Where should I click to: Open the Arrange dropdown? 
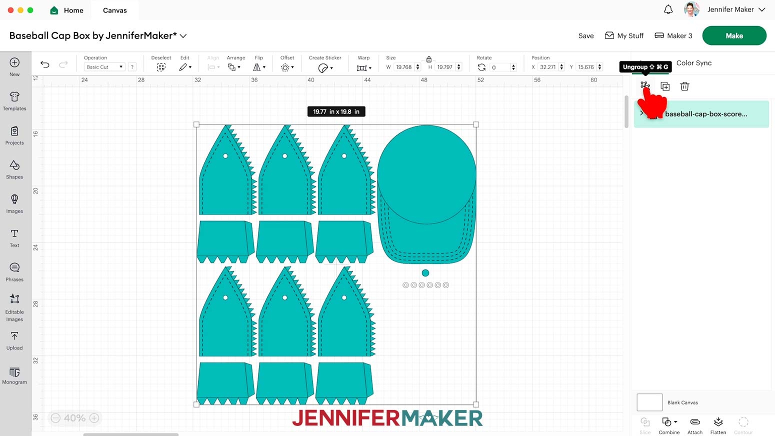click(x=234, y=66)
